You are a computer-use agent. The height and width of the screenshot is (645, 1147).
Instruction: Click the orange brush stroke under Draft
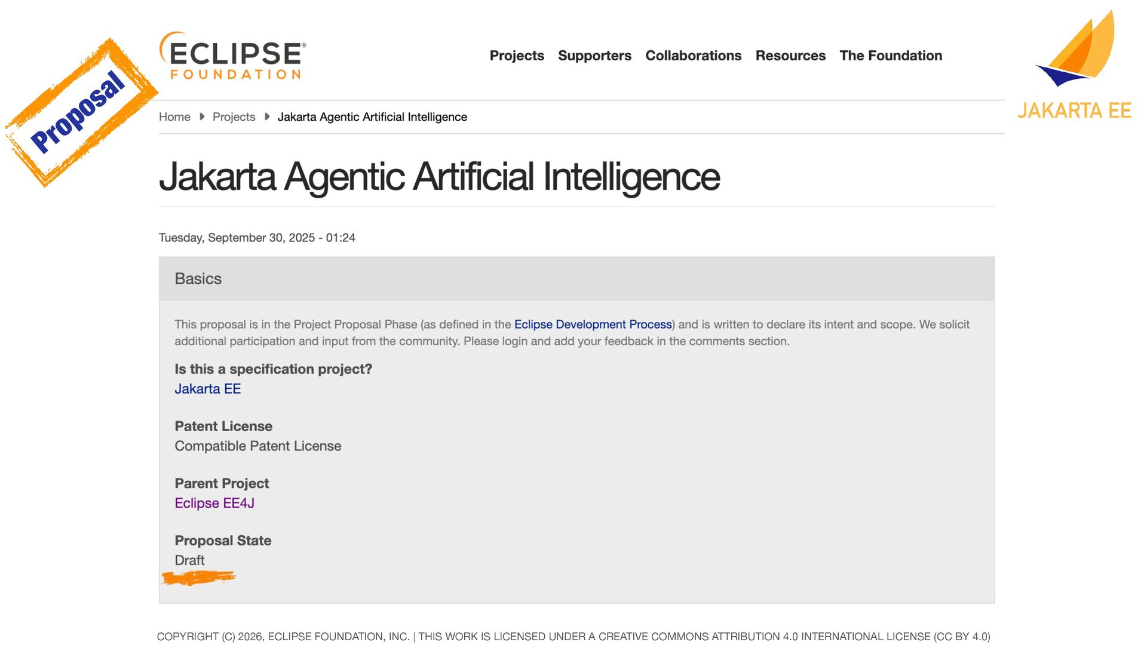tap(199, 578)
